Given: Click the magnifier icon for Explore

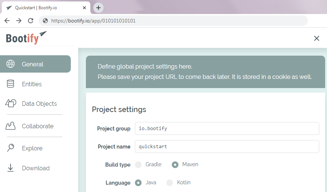Looking at the screenshot, I should click(x=10, y=148).
